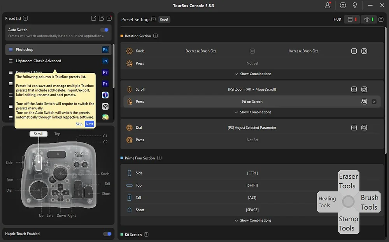Open Dial rotation speed settings icon
389x242 pixels.
364,128
